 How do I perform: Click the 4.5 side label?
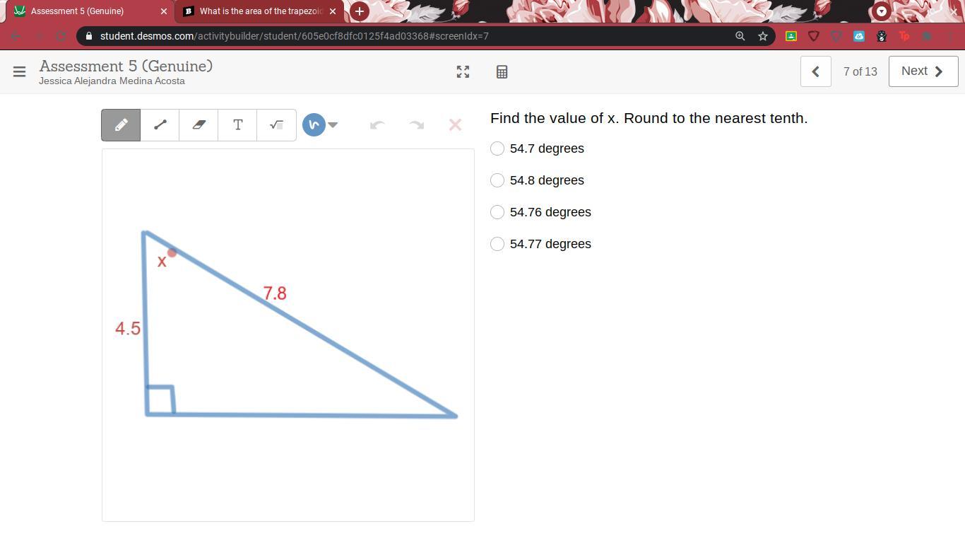(128, 329)
